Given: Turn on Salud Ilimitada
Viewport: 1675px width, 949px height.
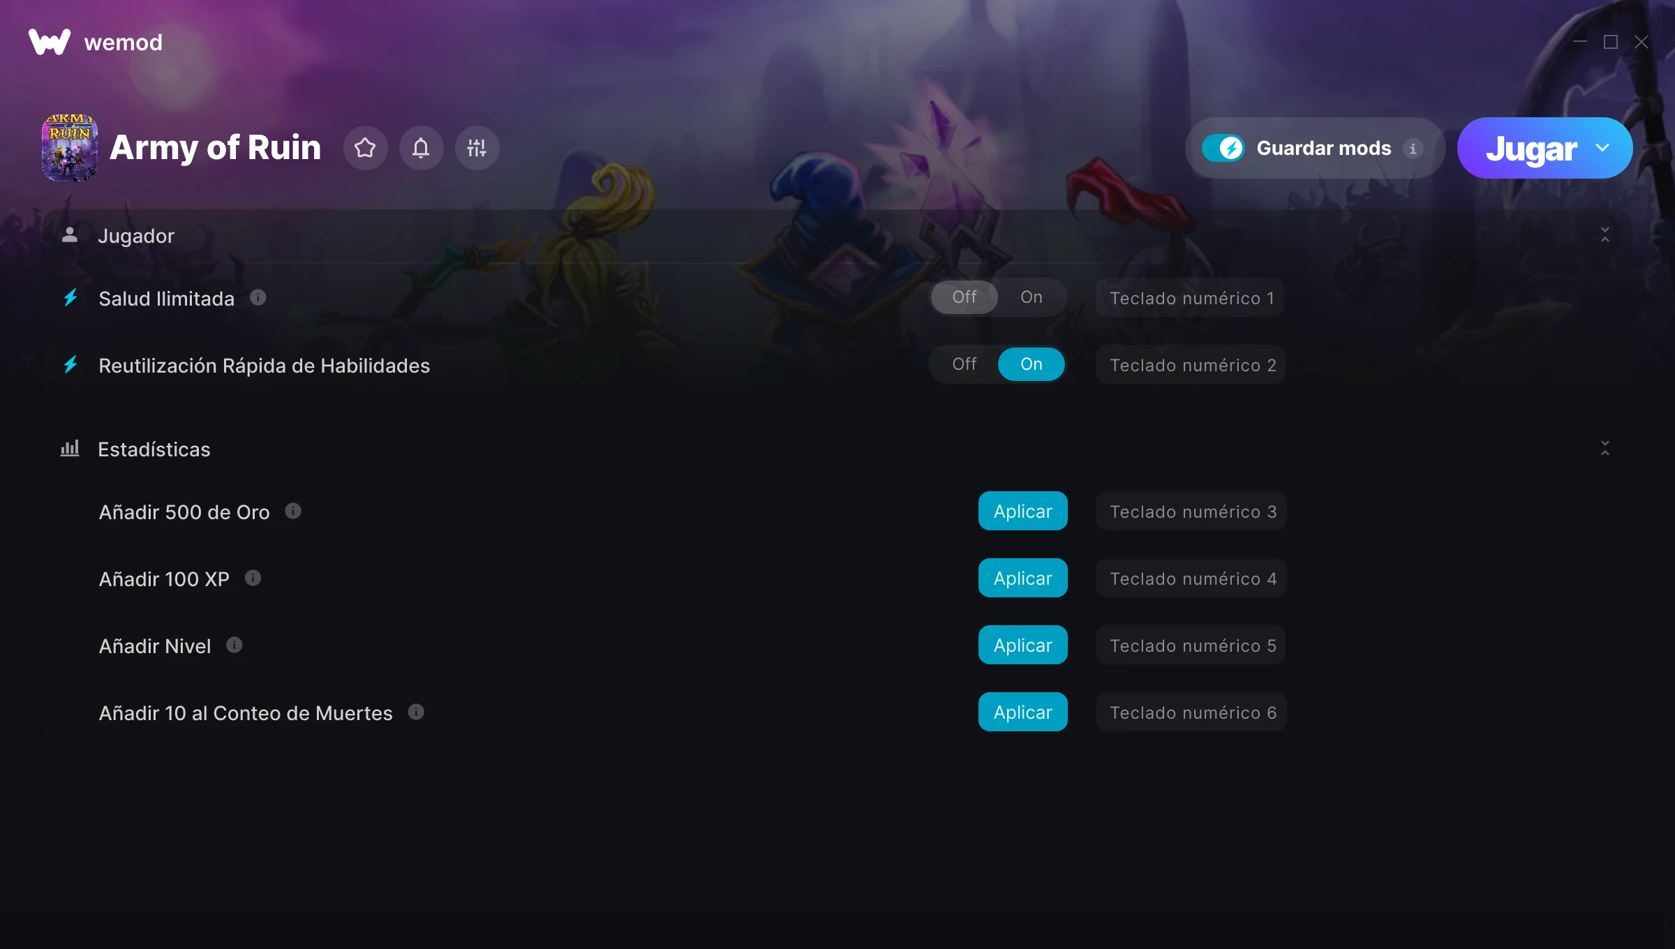Looking at the screenshot, I should click(x=1032, y=297).
